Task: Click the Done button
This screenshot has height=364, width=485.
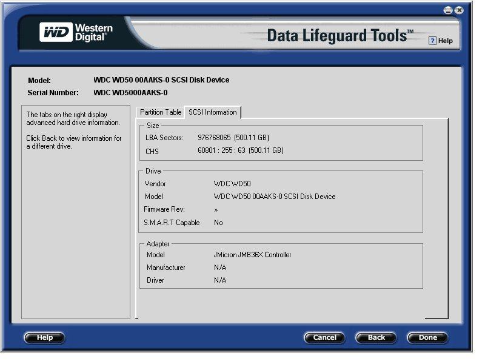Action: [428, 337]
